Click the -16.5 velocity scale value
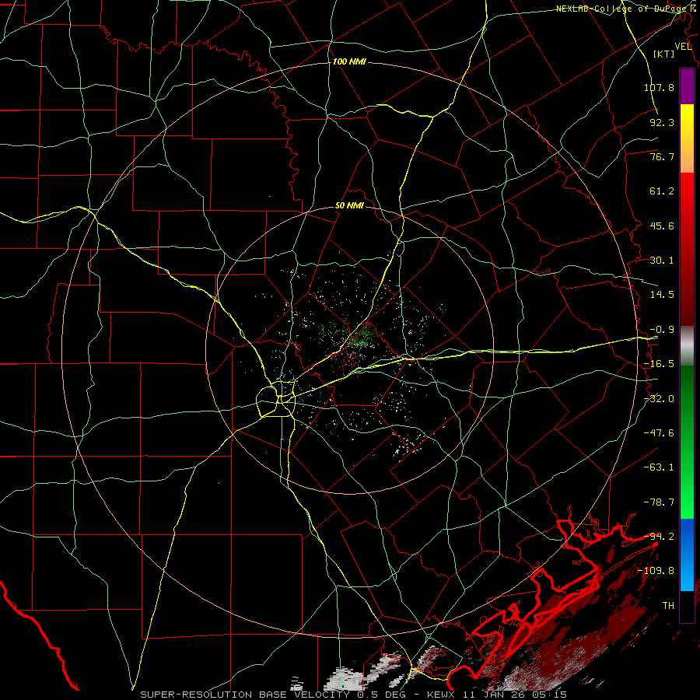This screenshot has width=700, height=700. 659,364
